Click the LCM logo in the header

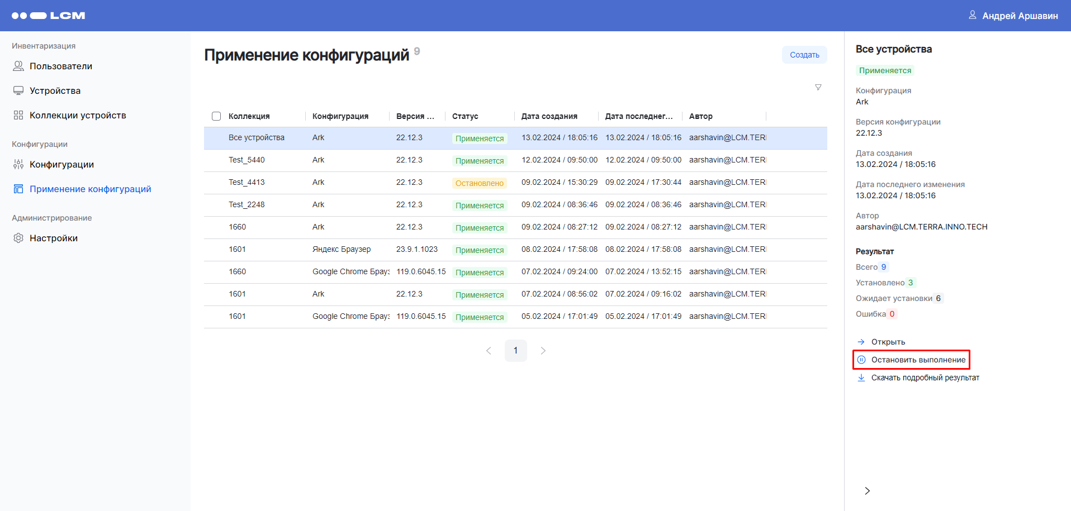[x=49, y=16]
